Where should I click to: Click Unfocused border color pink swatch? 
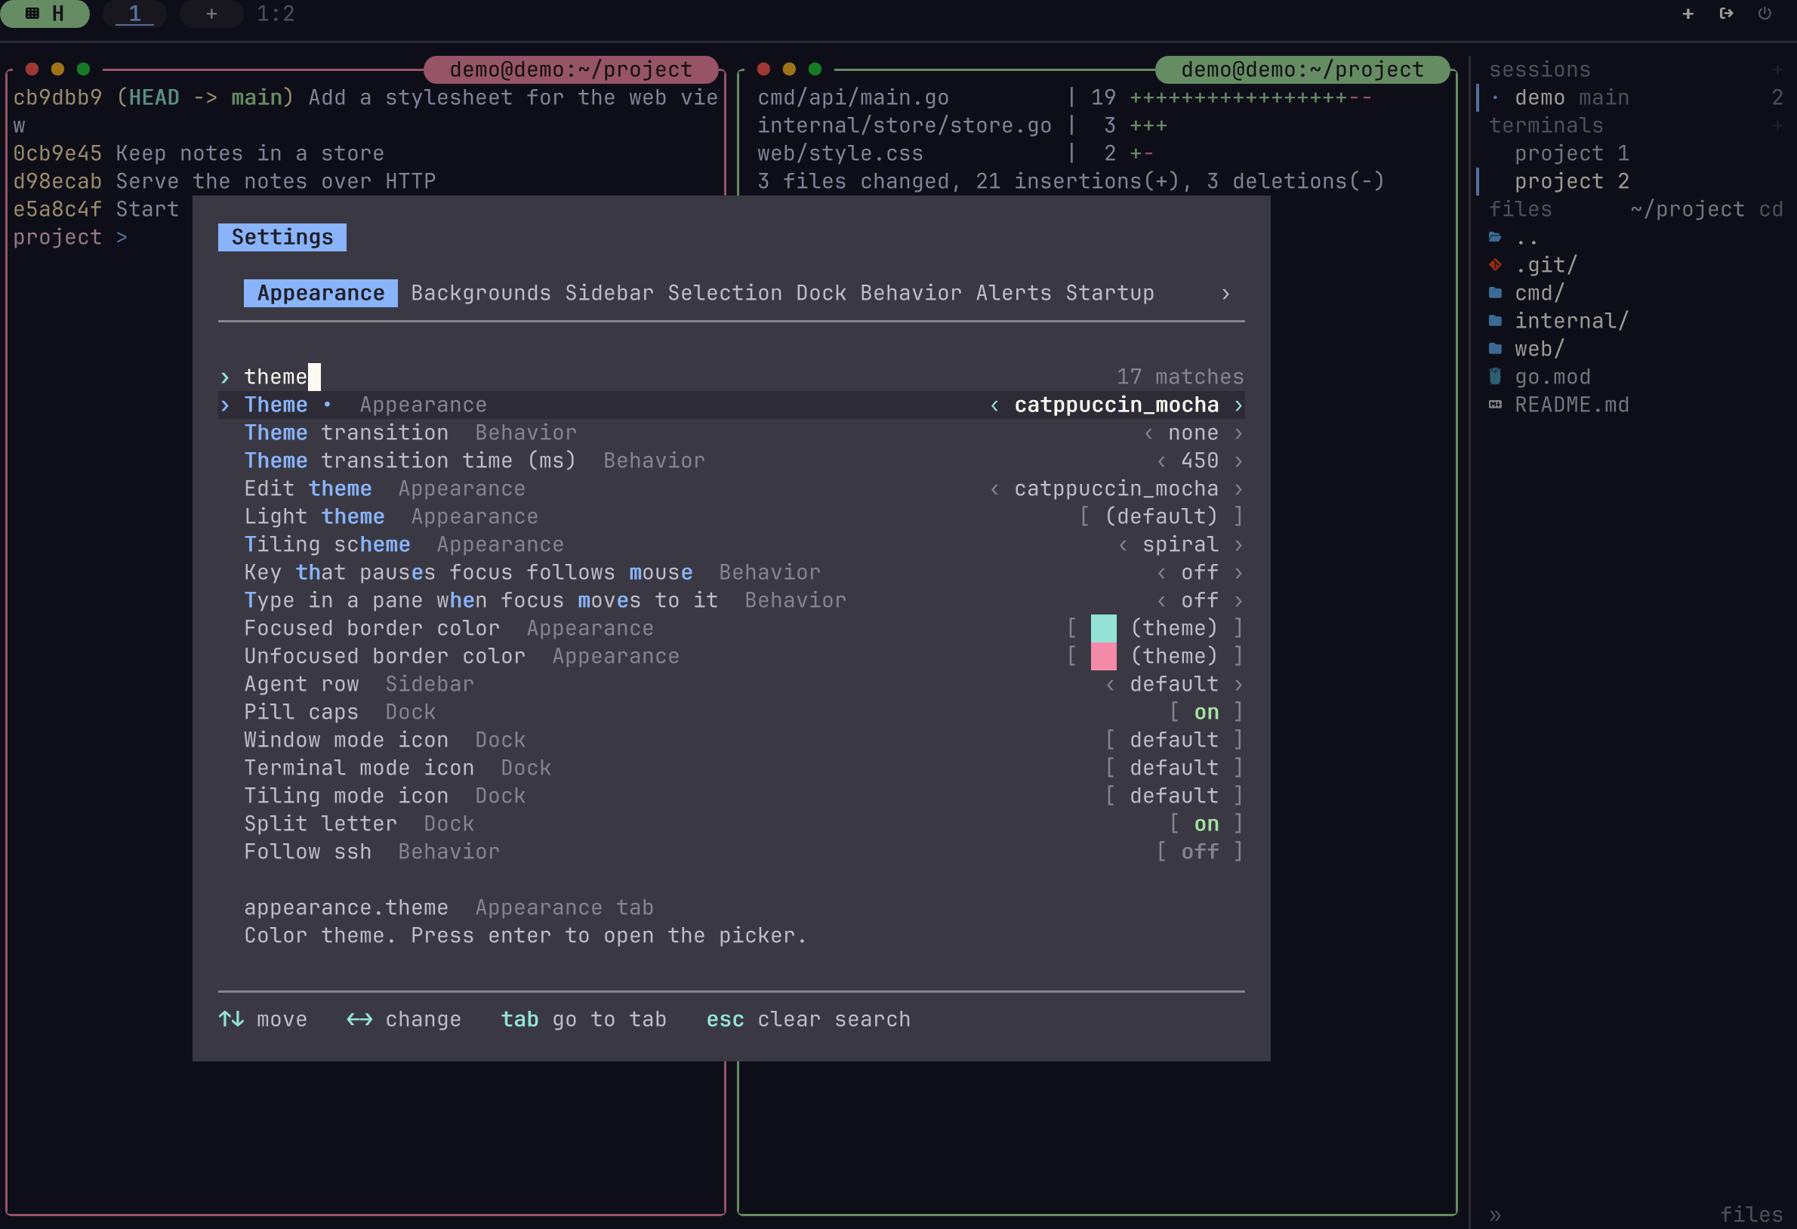pyautogui.click(x=1102, y=656)
